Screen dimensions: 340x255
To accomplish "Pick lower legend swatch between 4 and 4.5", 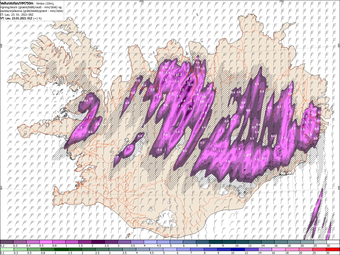I will pyautogui.click(x=143, y=249).
